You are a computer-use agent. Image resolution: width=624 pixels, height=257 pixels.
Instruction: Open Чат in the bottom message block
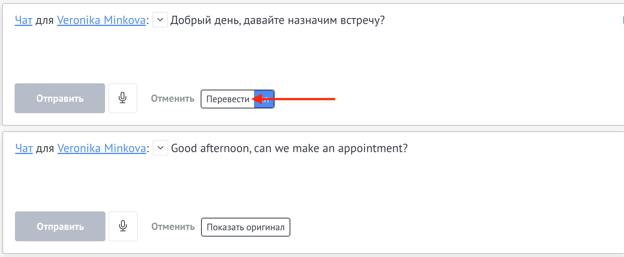point(24,148)
